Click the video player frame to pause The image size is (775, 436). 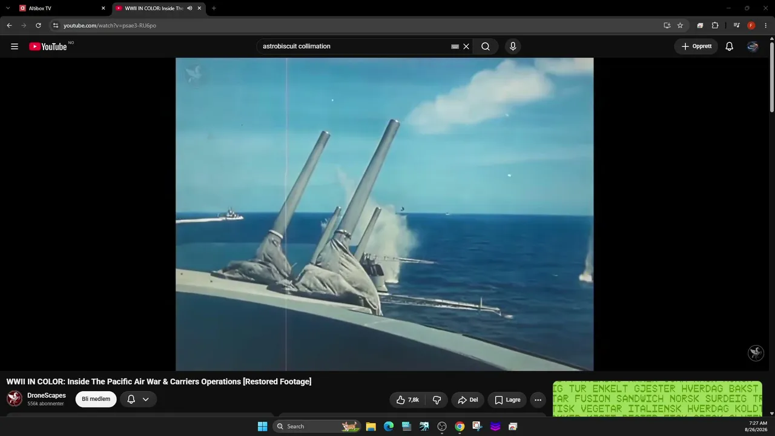pyautogui.click(x=384, y=214)
